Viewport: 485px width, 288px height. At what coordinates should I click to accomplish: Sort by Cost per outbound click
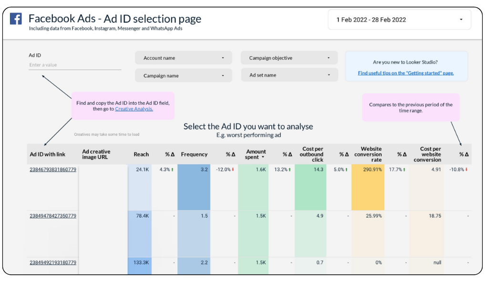click(x=311, y=154)
